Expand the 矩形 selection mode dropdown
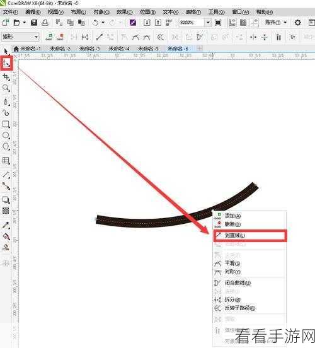Image resolution: width=315 pixels, height=348 pixels. coord(36,37)
